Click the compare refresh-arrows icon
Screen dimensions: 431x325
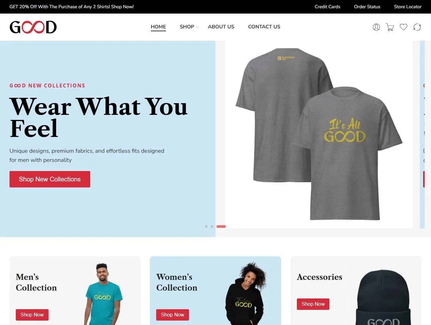pos(417,27)
